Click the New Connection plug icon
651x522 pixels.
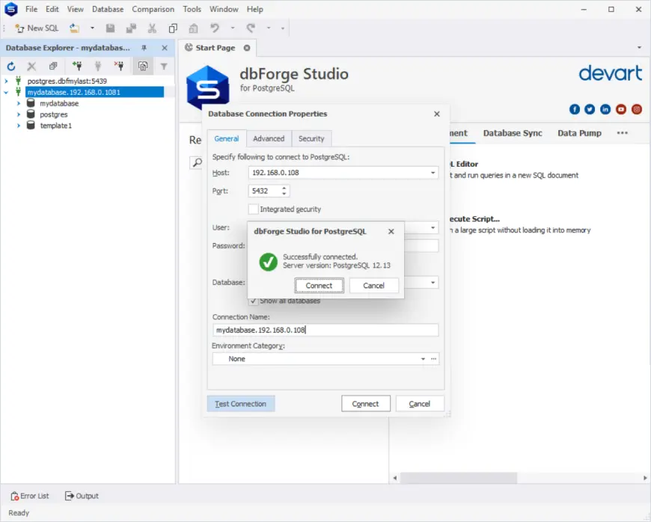76,67
